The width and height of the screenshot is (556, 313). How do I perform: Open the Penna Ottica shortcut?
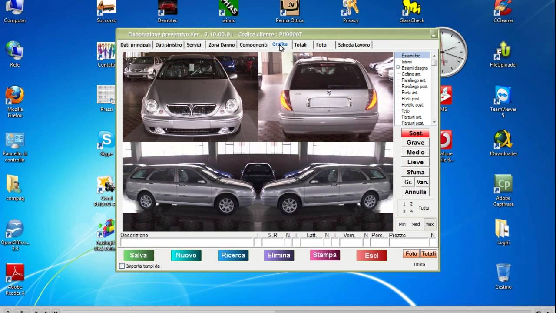tap(290, 12)
